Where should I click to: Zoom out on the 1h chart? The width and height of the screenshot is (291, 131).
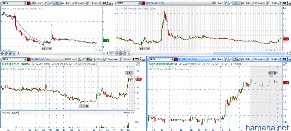coord(125,53)
